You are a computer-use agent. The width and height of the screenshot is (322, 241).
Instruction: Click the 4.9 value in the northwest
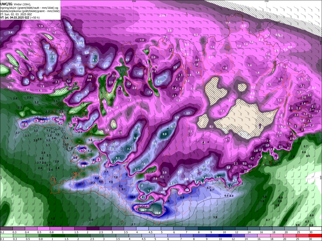point(70,27)
